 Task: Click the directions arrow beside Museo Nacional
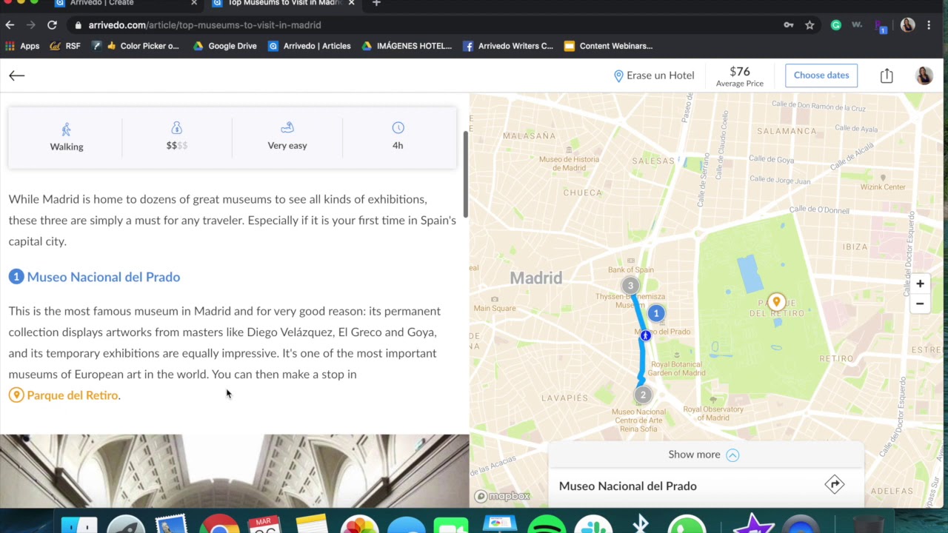pos(835,485)
